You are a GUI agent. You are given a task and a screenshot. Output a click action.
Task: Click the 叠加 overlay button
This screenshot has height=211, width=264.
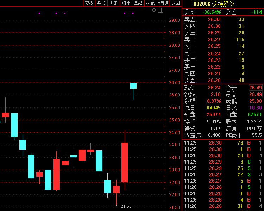point(101,3)
